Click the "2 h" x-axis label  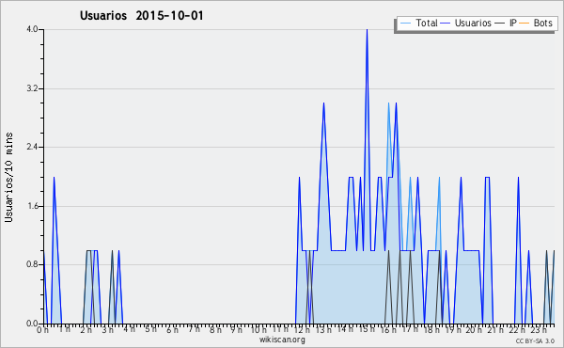[86, 329]
